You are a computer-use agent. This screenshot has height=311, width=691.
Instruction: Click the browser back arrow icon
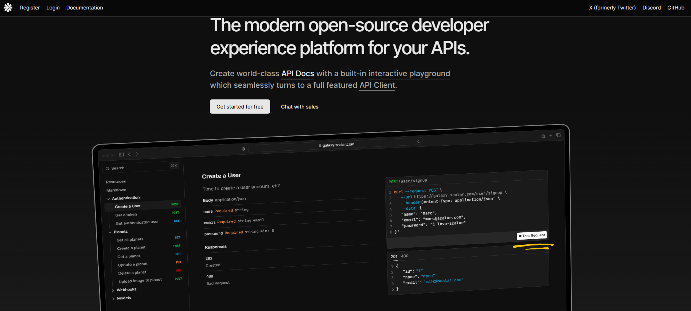[129, 154]
